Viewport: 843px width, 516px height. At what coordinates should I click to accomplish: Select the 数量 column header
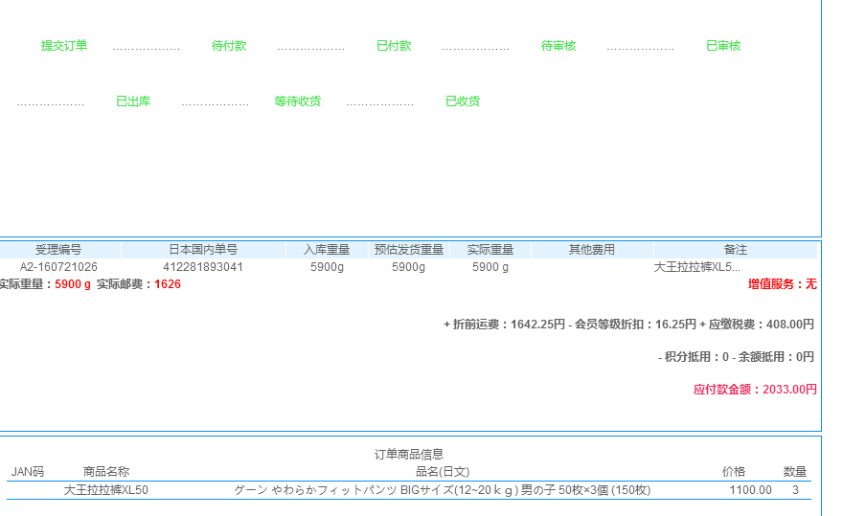tap(795, 472)
